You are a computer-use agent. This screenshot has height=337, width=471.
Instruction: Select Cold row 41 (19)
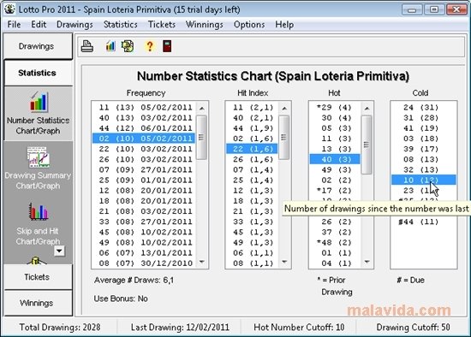click(x=424, y=128)
